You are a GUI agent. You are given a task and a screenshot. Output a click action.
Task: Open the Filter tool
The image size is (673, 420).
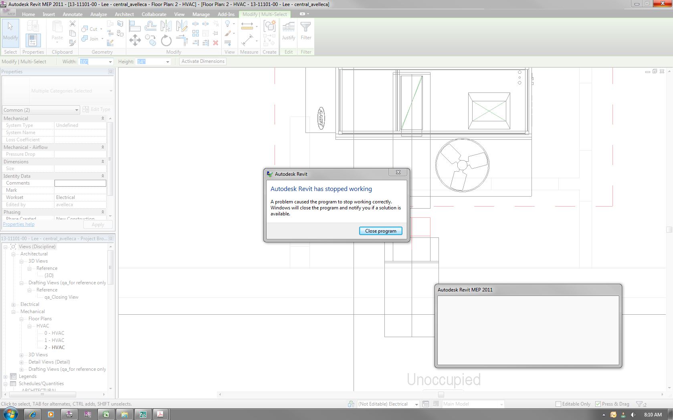306,31
